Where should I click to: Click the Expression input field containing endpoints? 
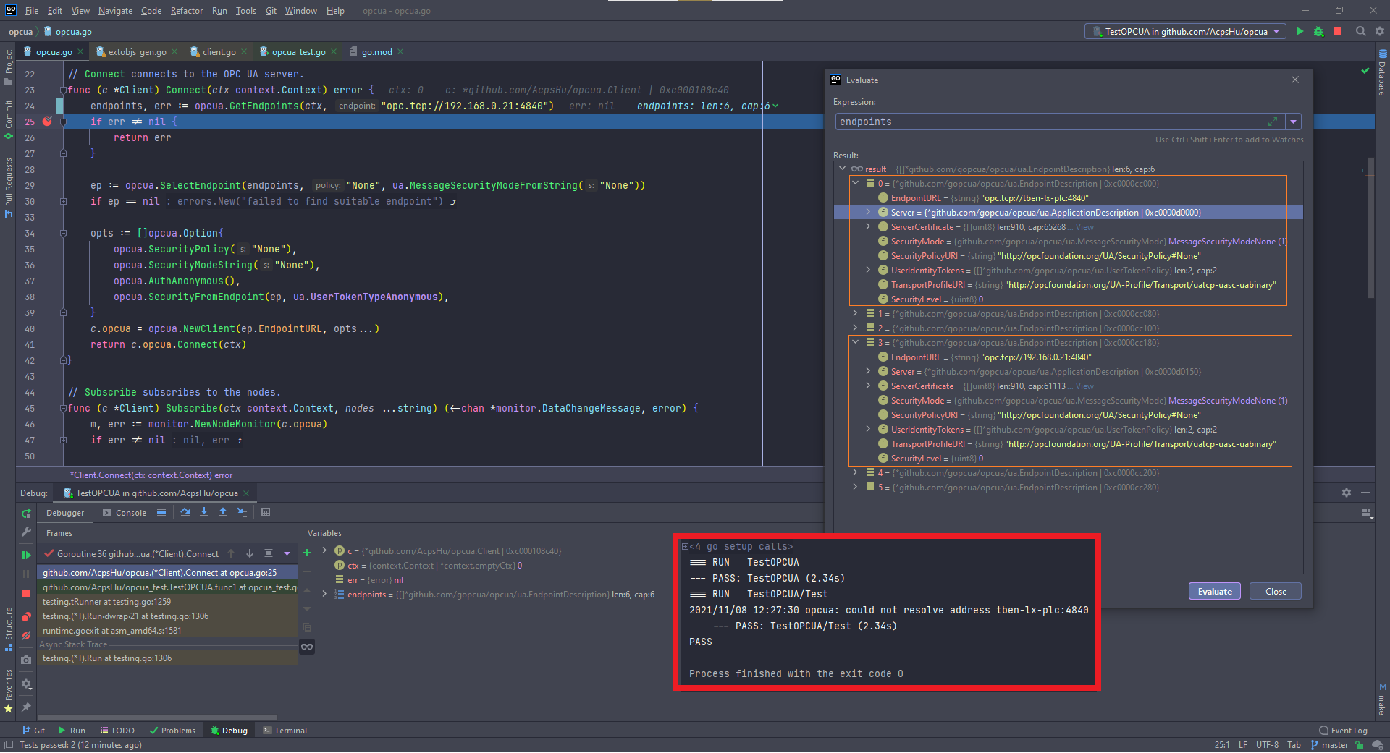[x=1058, y=122]
